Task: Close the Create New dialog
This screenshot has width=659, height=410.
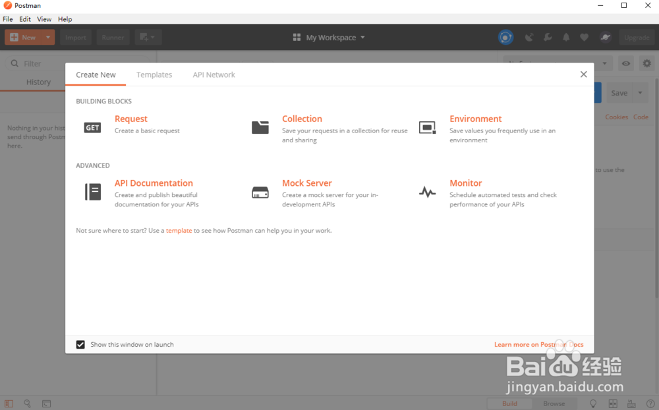Action: pos(583,74)
